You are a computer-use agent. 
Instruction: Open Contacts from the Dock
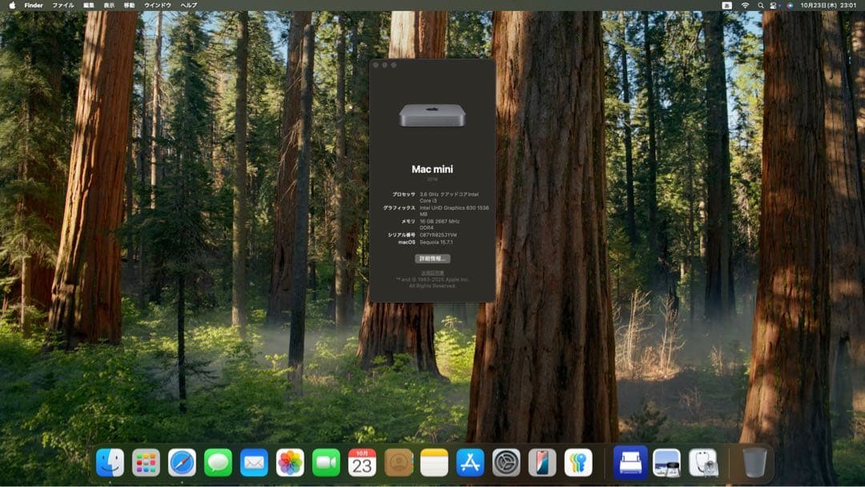click(398, 463)
